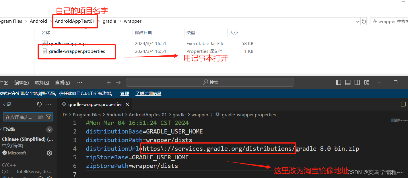Open the address bar dropdown chevron in Explorer

point(358,21)
